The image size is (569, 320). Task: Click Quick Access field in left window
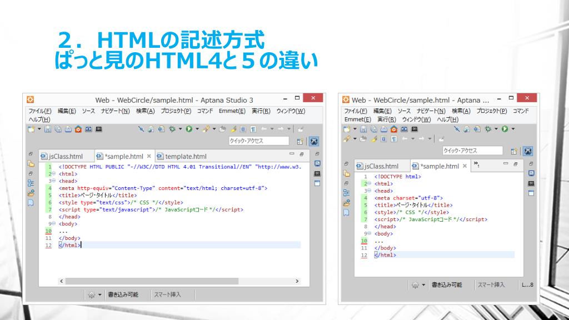[259, 141]
